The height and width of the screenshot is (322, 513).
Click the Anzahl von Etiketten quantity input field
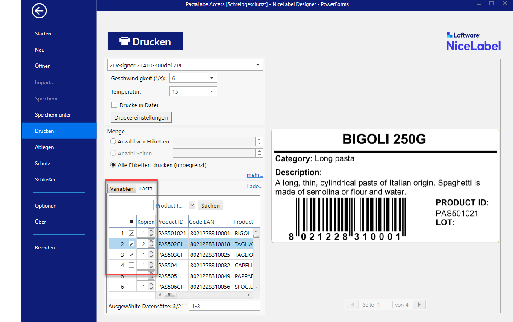[214, 141]
